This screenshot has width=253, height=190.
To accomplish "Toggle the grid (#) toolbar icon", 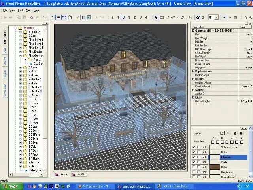I will tap(83, 17).
